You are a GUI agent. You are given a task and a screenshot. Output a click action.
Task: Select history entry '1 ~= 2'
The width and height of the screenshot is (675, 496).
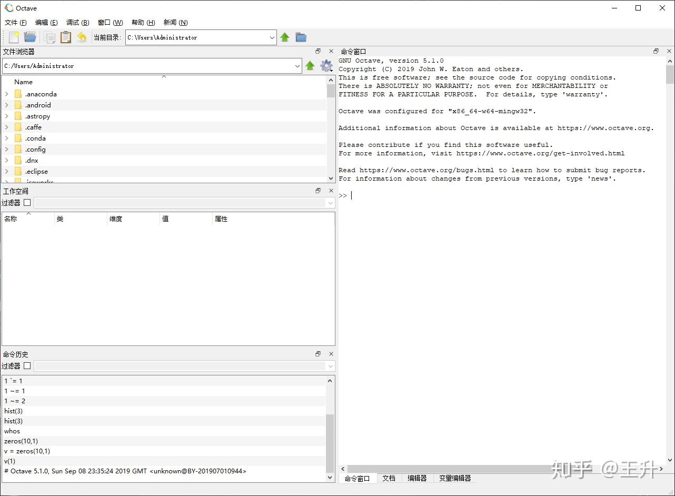tap(164, 401)
